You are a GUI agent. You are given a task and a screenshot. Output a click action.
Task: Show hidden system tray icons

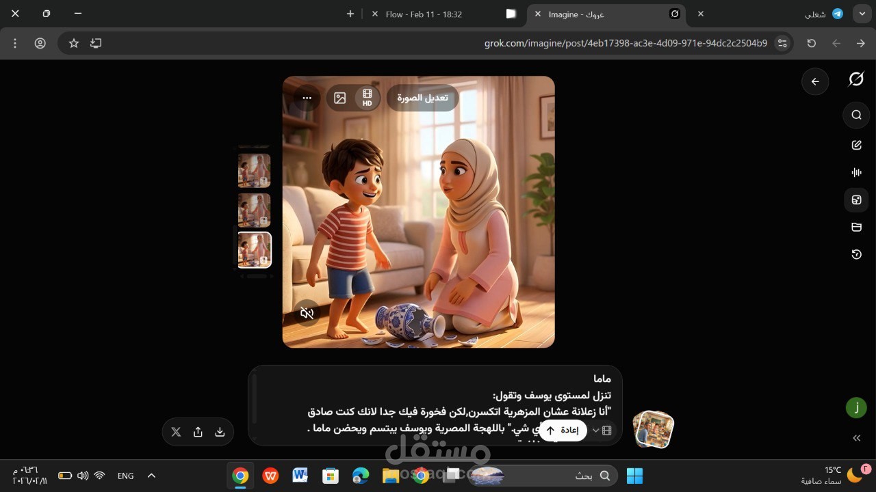151,476
